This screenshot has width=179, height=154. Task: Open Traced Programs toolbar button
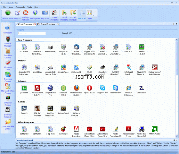point(54,15)
